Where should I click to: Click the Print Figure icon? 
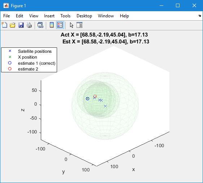(x=29, y=25)
